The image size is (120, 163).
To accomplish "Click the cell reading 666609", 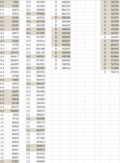I will [14, 111].
